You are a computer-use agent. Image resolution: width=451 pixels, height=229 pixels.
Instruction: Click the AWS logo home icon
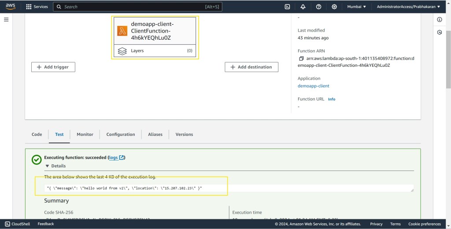[x=11, y=7]
